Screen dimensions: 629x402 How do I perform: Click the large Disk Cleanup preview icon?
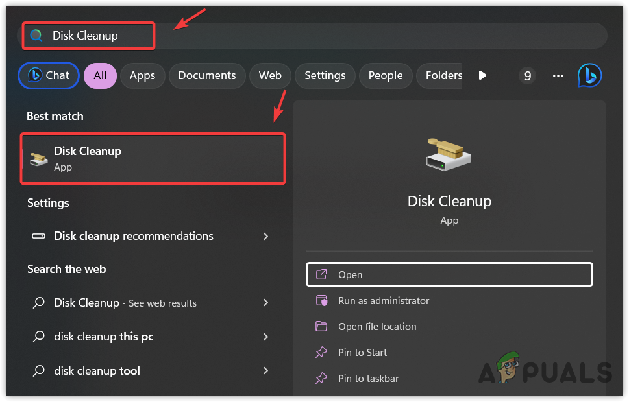coord(449,154)
